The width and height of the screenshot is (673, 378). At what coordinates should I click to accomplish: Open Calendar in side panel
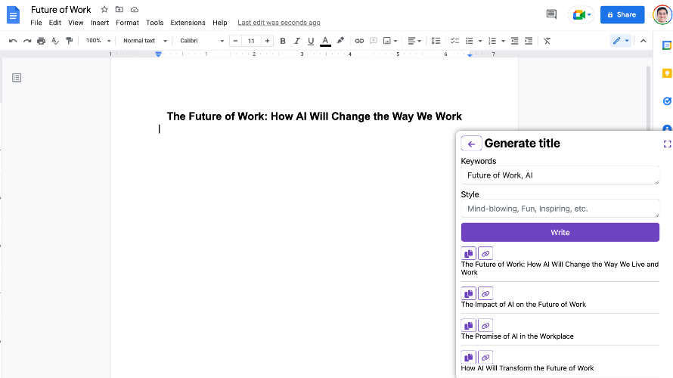[666, 45]
